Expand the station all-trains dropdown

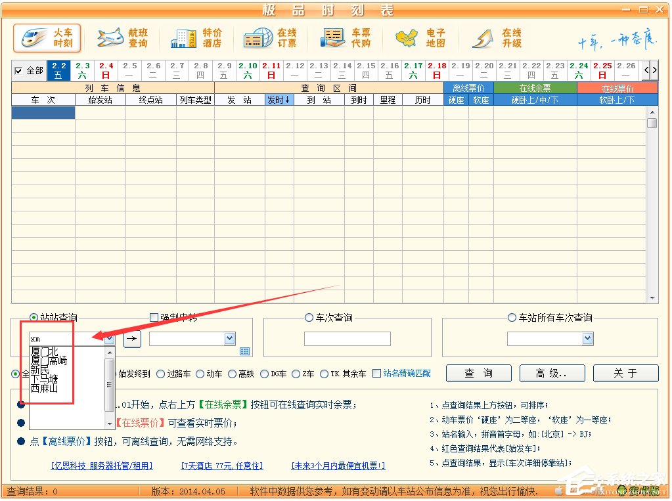[x=587, y=339]
